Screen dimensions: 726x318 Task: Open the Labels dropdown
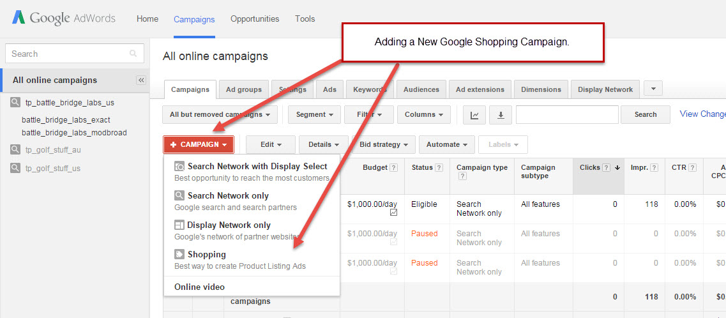(503, 144)
